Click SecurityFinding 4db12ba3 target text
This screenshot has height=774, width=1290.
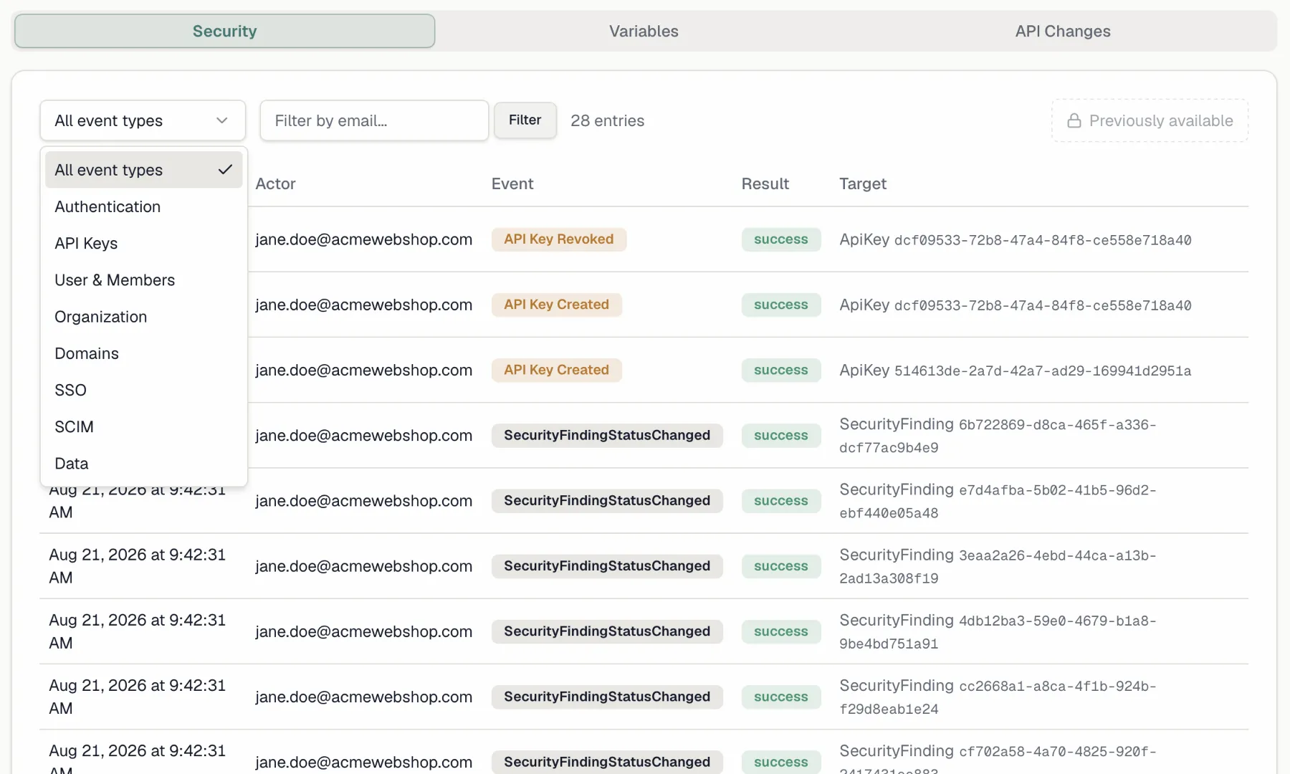pos(998,631)
